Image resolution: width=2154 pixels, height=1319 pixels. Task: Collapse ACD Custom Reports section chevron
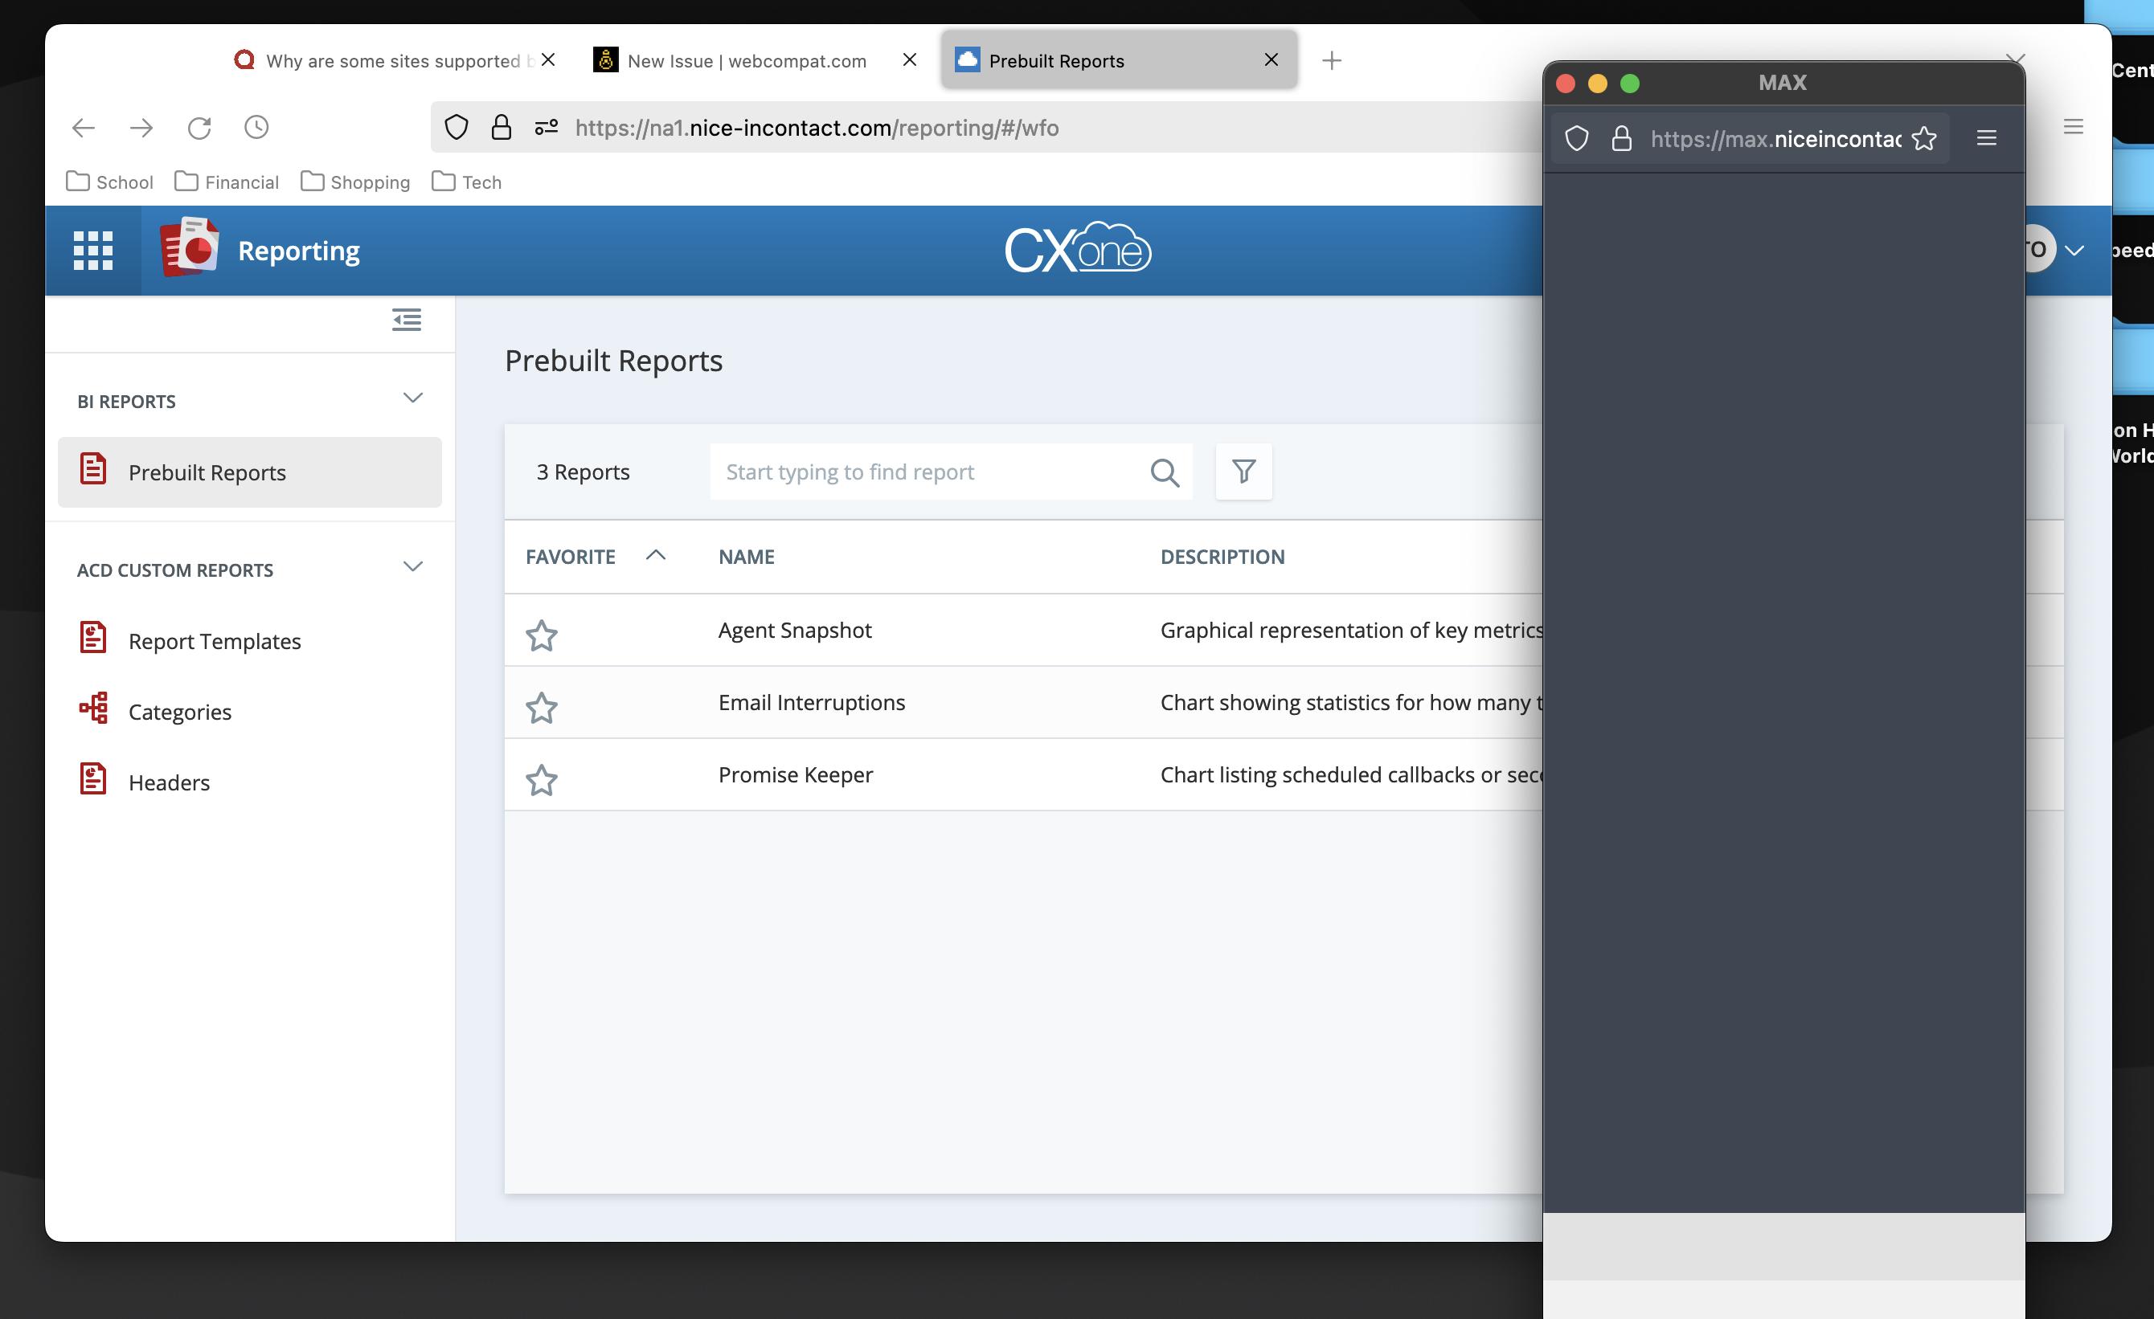[412, 567]
